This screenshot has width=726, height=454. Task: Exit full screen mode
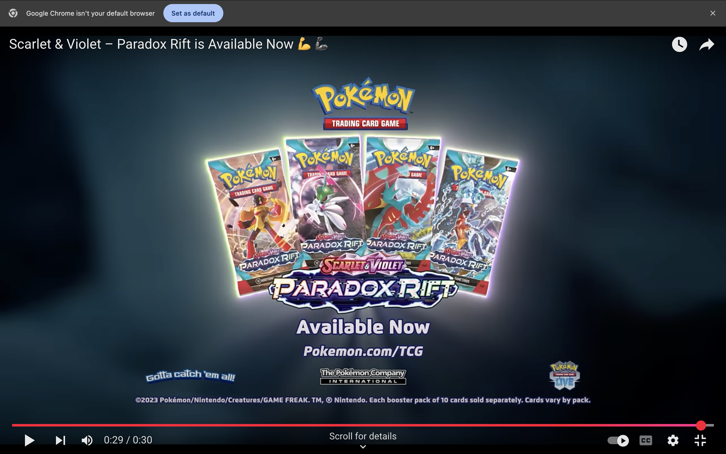pos(700,440)
